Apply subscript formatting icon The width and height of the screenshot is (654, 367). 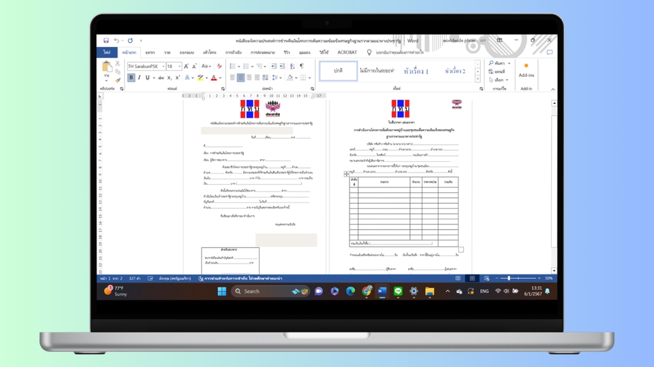[x=170, y=77]
